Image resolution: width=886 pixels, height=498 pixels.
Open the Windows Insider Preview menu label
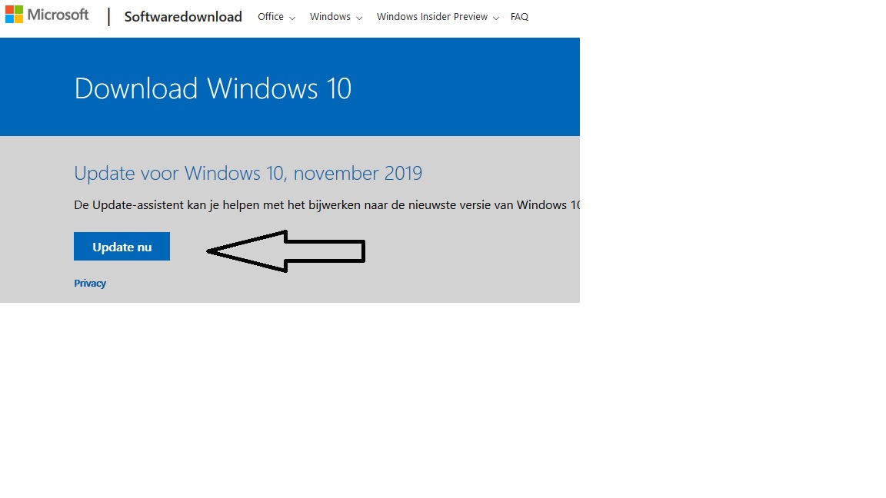coord(432,17)
